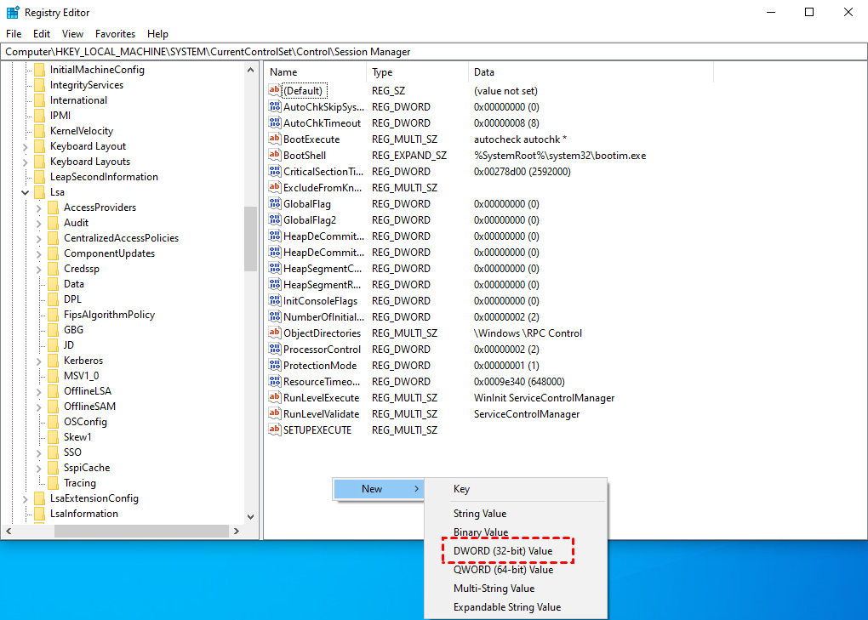The width and height of the screenshot is (868, 620).
Task: Click the ProtectionMode DWORD icon
Action: [x=275, y=366]
